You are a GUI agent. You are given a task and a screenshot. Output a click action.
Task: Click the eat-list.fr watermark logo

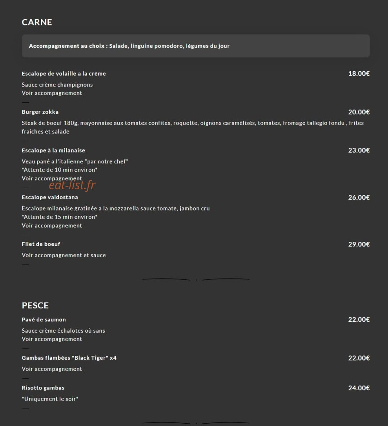click(x=72, y=185)
